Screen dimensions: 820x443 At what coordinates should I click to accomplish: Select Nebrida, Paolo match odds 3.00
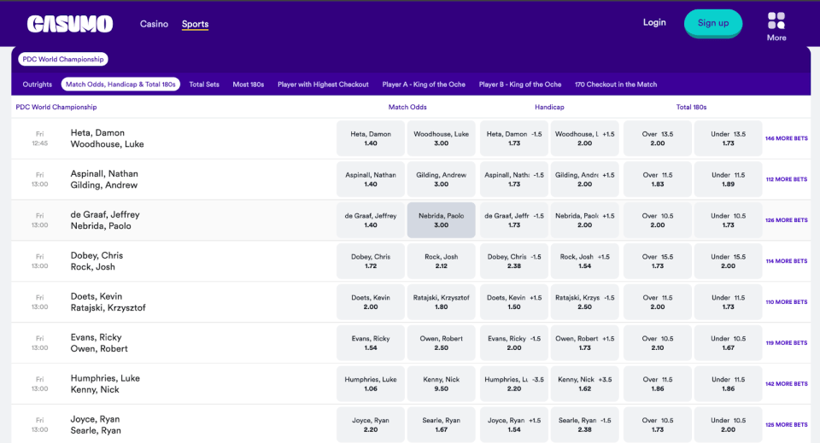[x=441, y=220]
